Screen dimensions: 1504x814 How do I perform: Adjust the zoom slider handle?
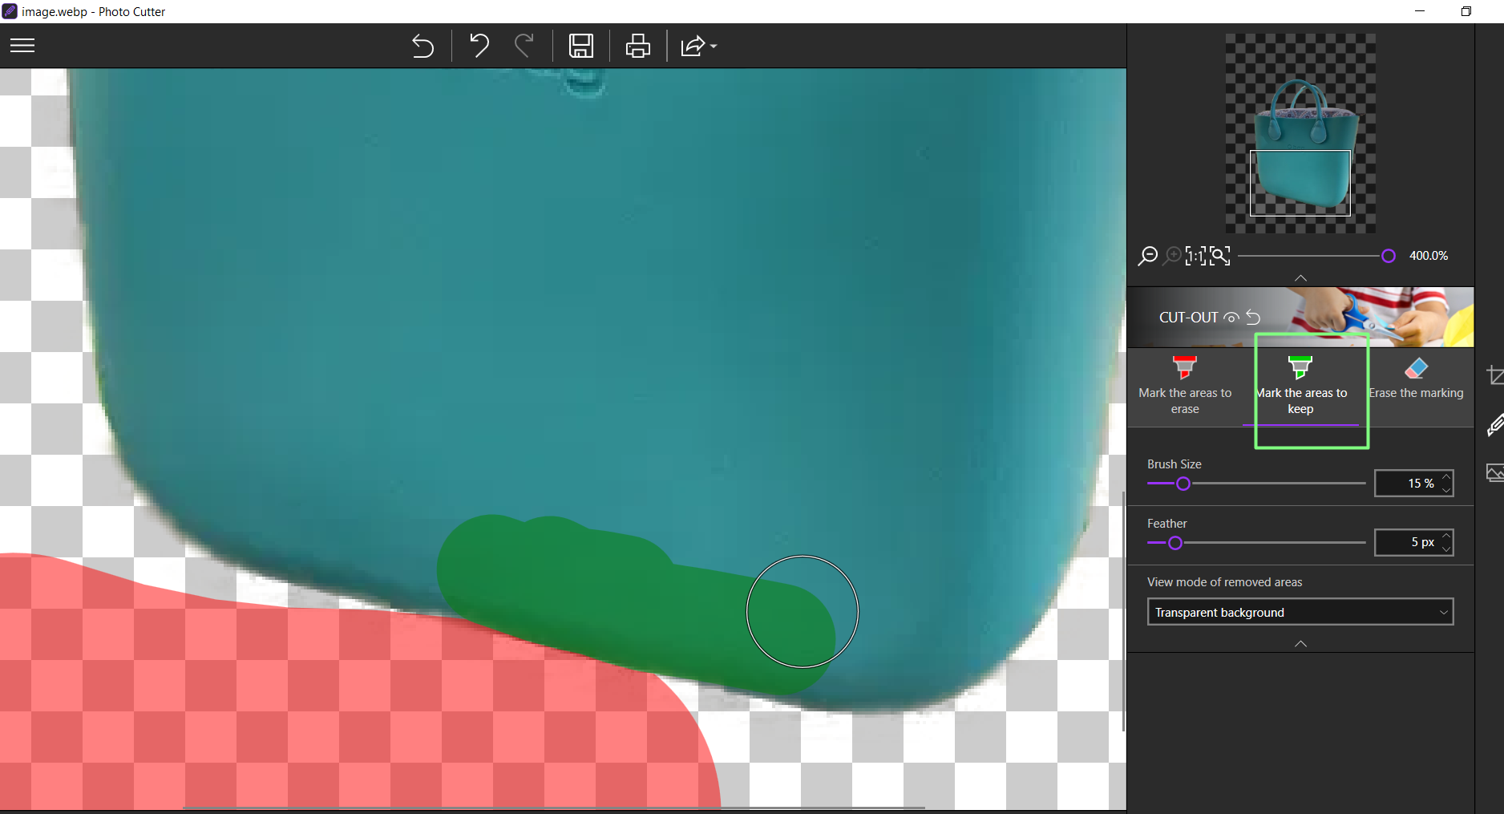pos(1389,256)
